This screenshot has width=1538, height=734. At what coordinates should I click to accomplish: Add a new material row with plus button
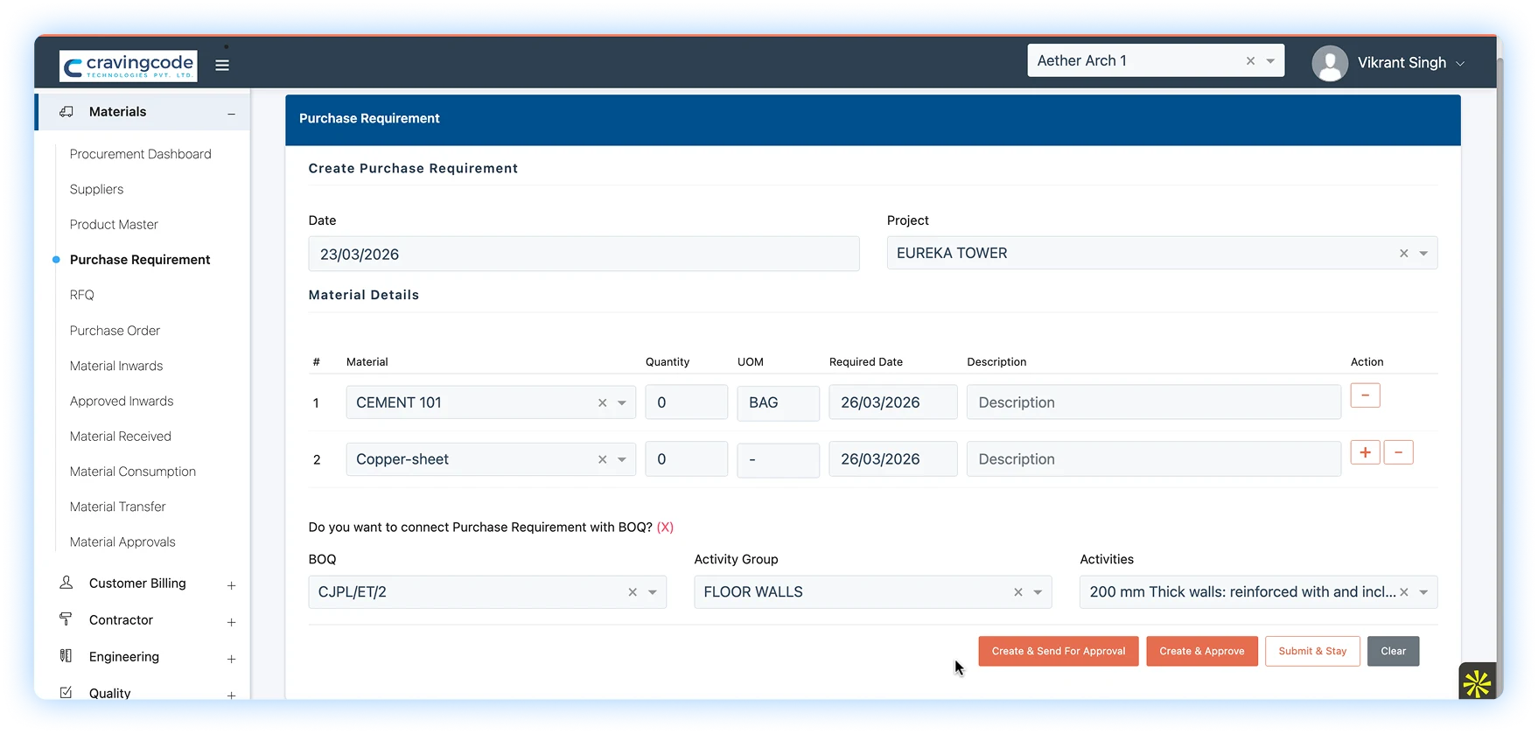click(1365, 452)
